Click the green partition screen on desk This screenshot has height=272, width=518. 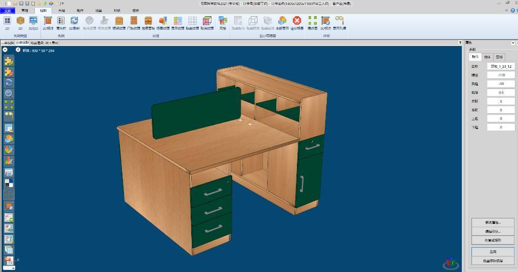coord(196,113)
